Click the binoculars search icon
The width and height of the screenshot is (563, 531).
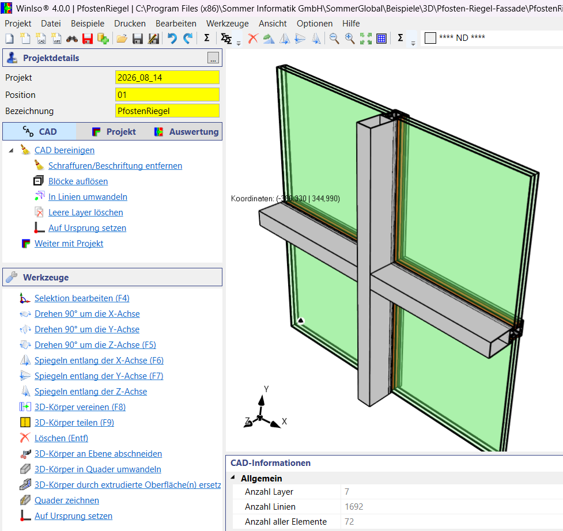coord(72,39)
